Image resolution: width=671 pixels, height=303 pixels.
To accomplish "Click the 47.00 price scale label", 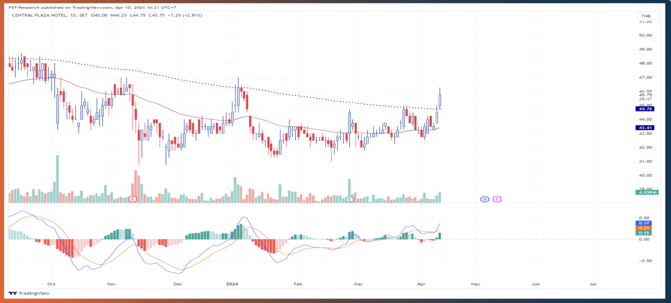I will click(645, 78).
